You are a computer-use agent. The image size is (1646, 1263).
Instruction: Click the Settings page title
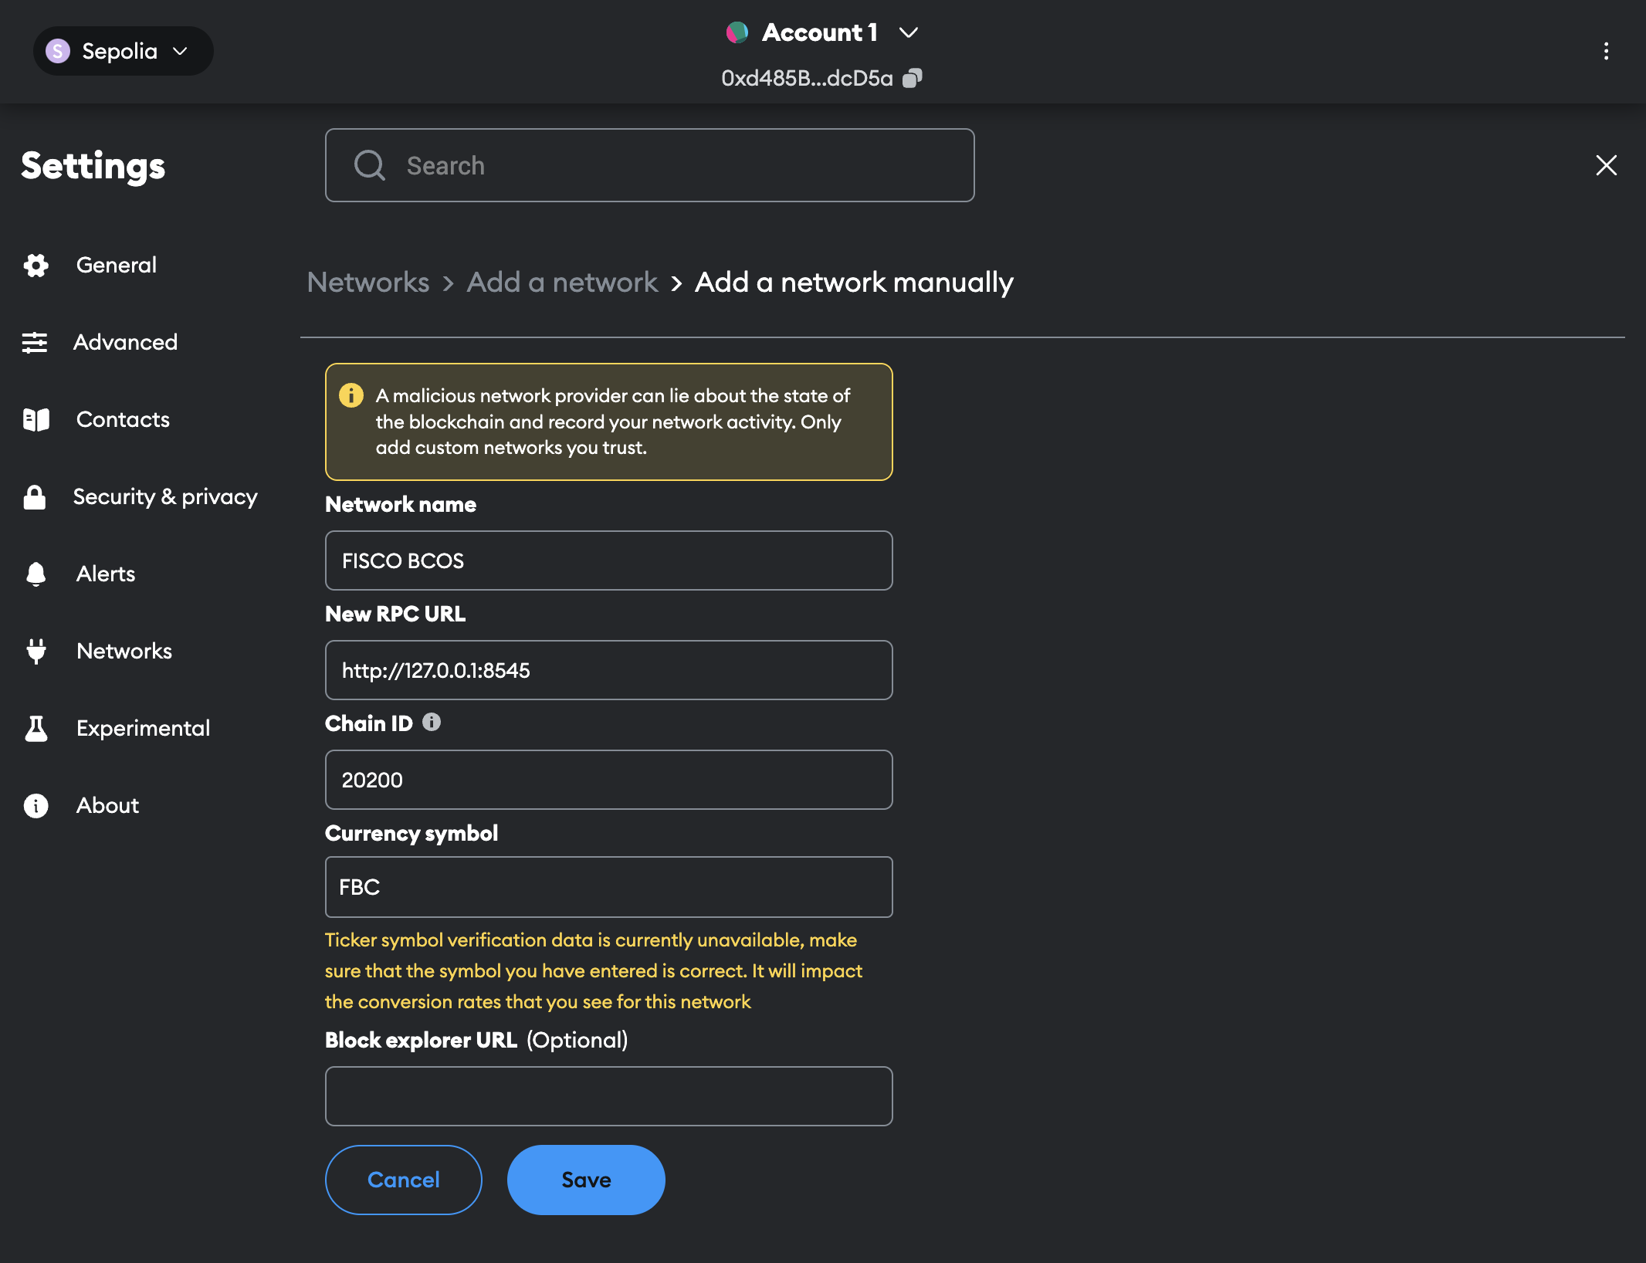pyautogui.click(x=93, y=165)
